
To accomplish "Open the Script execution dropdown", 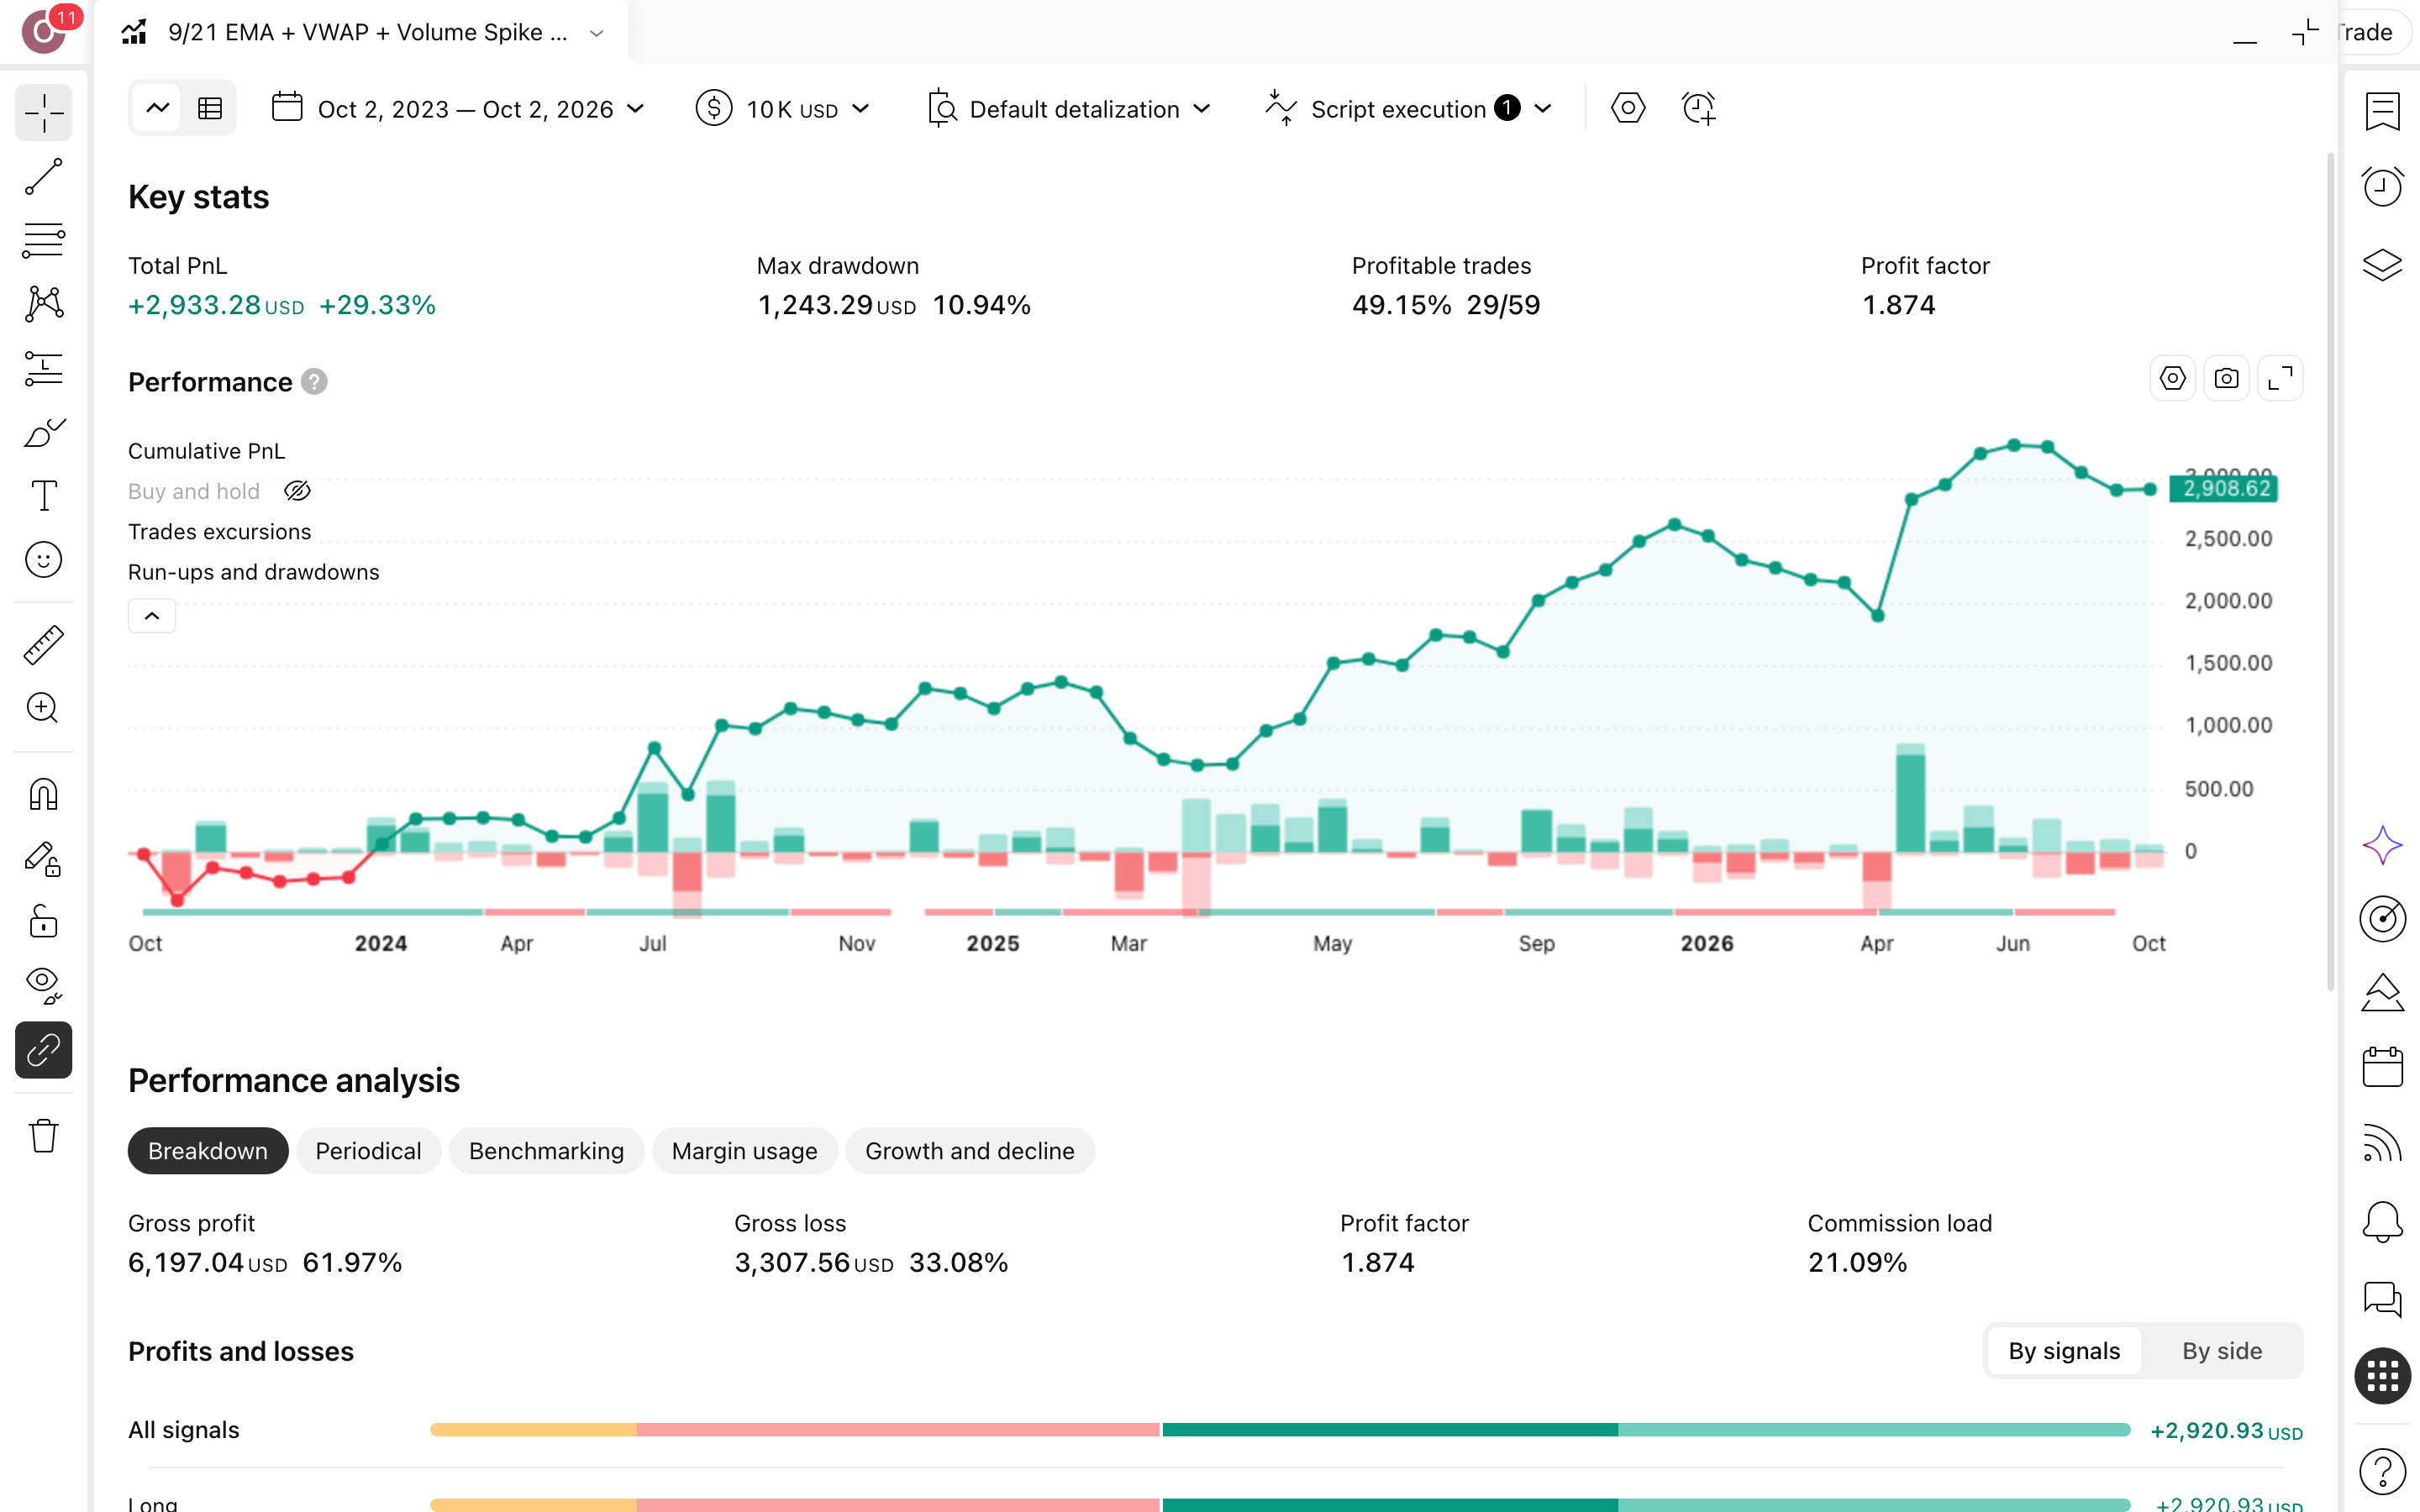I will coord(1409,109).
